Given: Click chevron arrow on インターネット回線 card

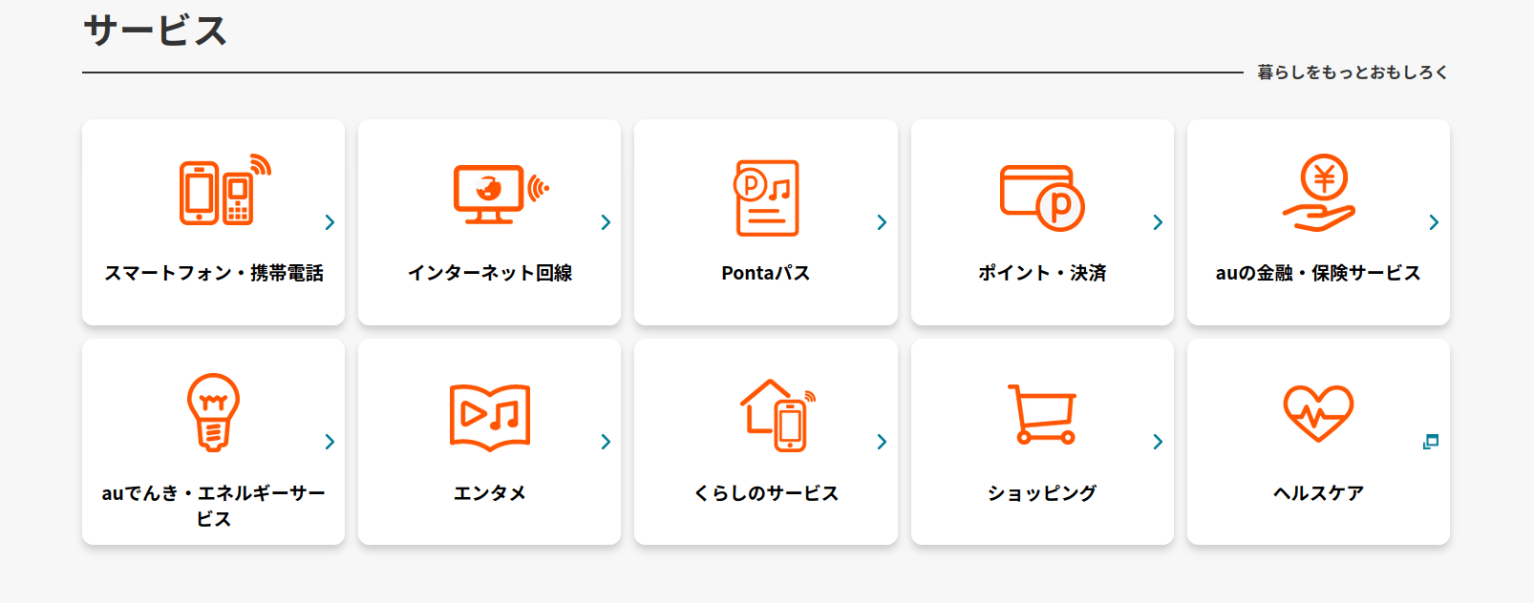Looking at the screenshot, I should point(606,222).
